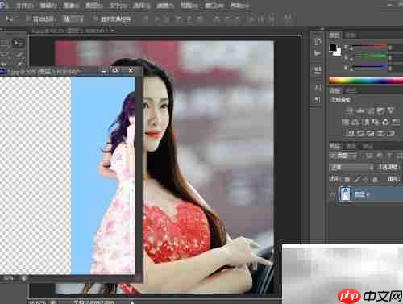Select the Move tool in the toolbox
Screen dimensions: 403x304
18,43
